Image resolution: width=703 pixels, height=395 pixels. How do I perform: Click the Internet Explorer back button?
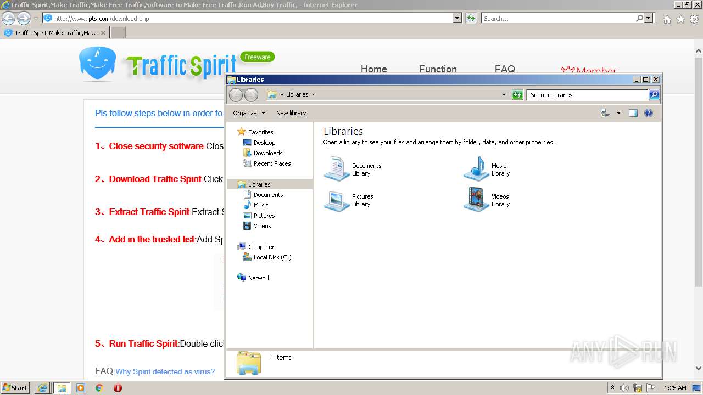tap(9, 19)
